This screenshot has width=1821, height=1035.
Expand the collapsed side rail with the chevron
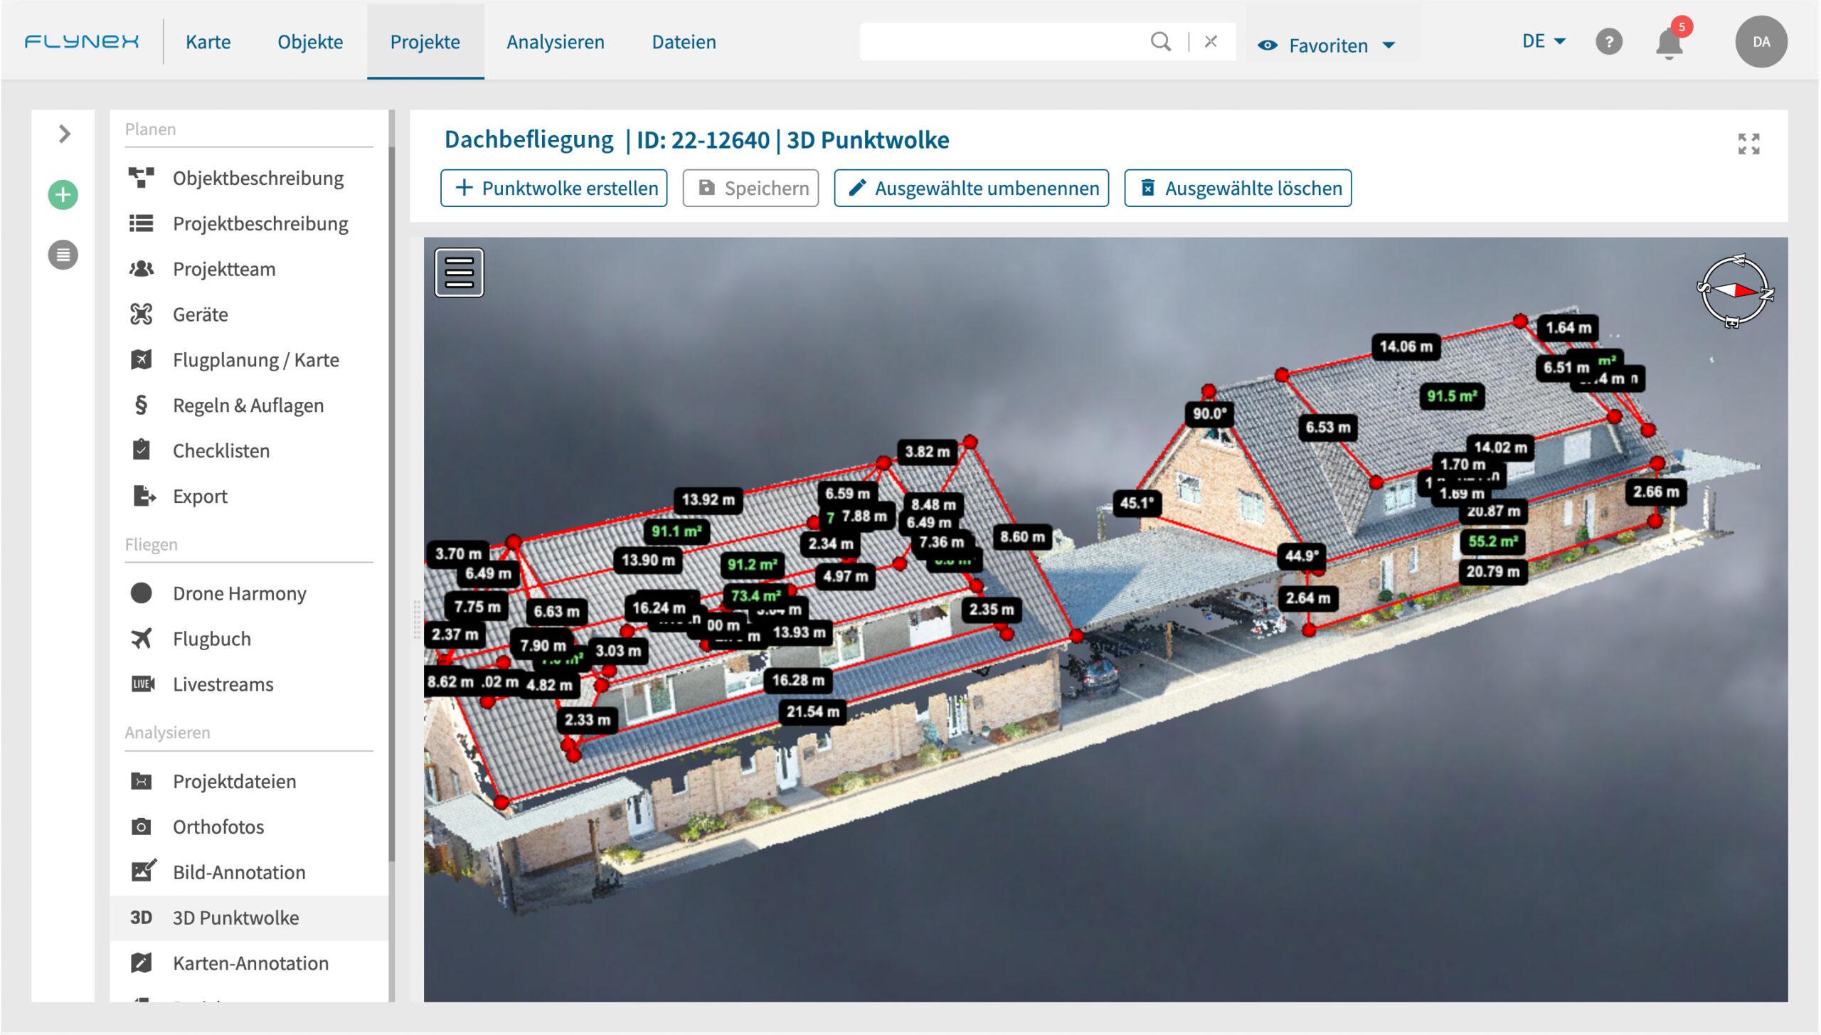point(64,134)
